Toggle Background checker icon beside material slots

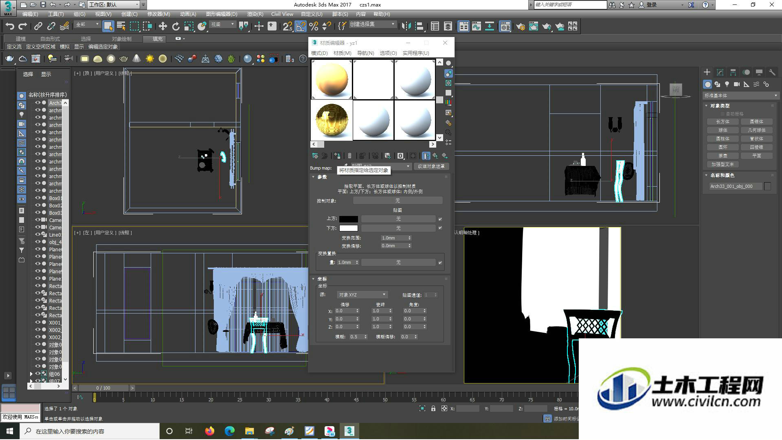click(448, 83)
